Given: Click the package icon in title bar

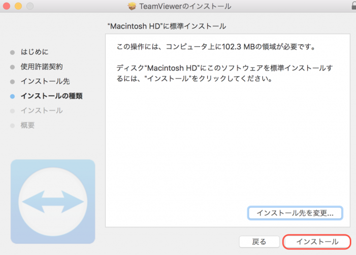Looking at the screenshot, I should coord(132,6).
